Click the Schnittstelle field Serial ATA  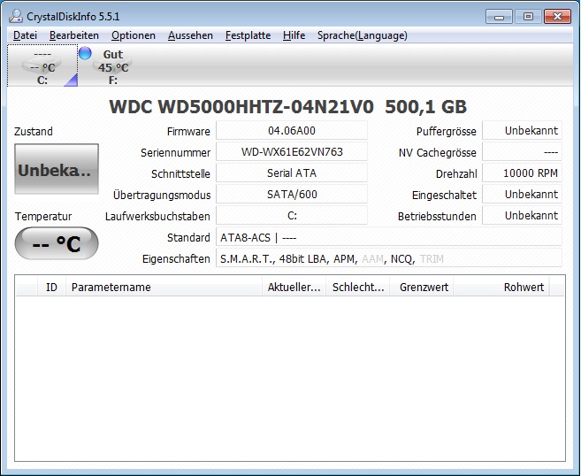click(292, 173)
